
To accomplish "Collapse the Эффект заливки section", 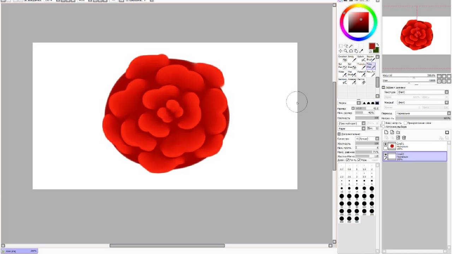I will click(383, 87).
